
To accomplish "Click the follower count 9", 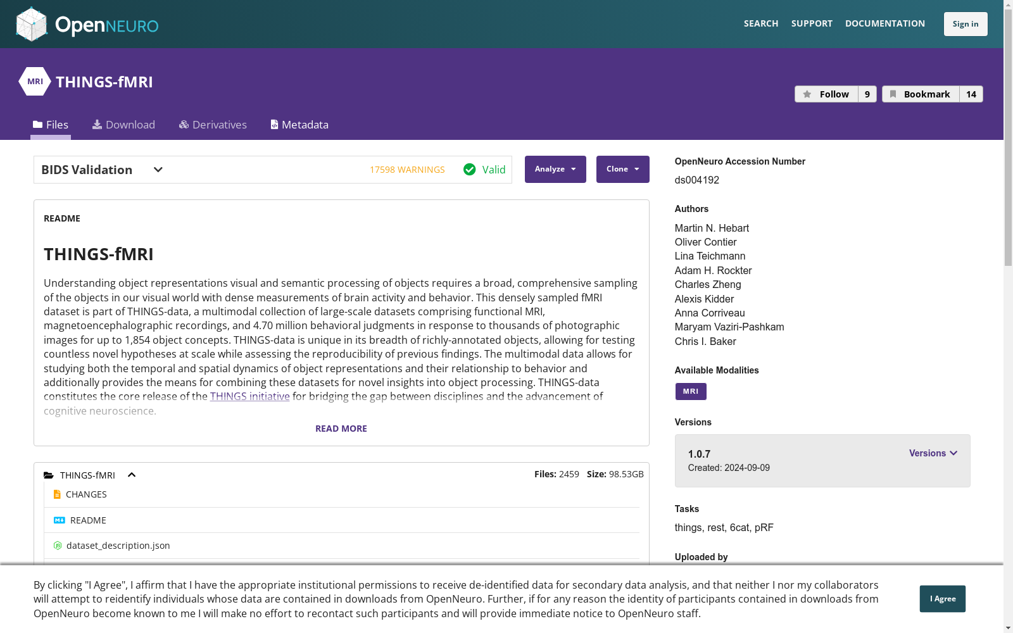I will coord(867,94).
